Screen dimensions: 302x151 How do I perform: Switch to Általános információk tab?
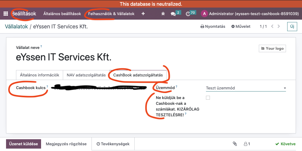click(40, 75)
